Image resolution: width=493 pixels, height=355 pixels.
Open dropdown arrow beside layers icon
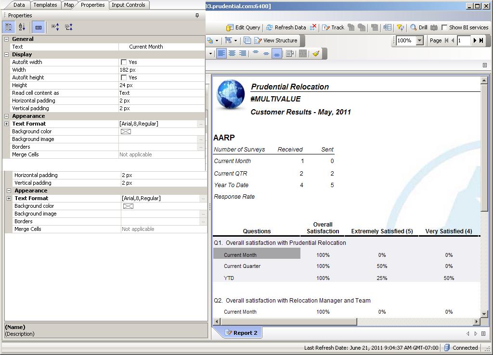pyautogui.click(x=217, y=40)
